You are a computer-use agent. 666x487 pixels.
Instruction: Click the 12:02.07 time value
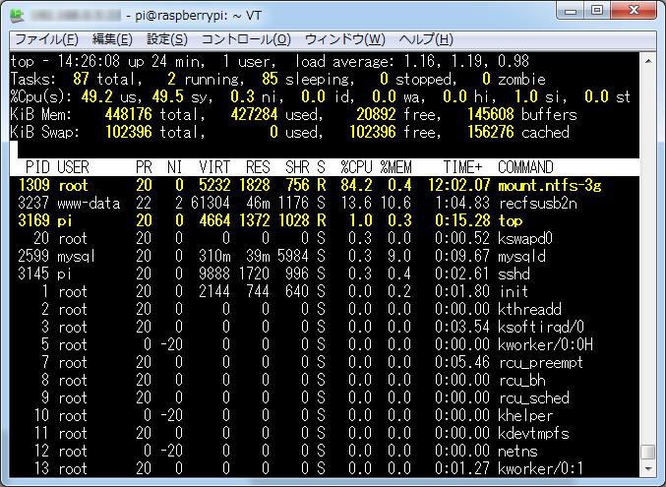pos(458,186)
